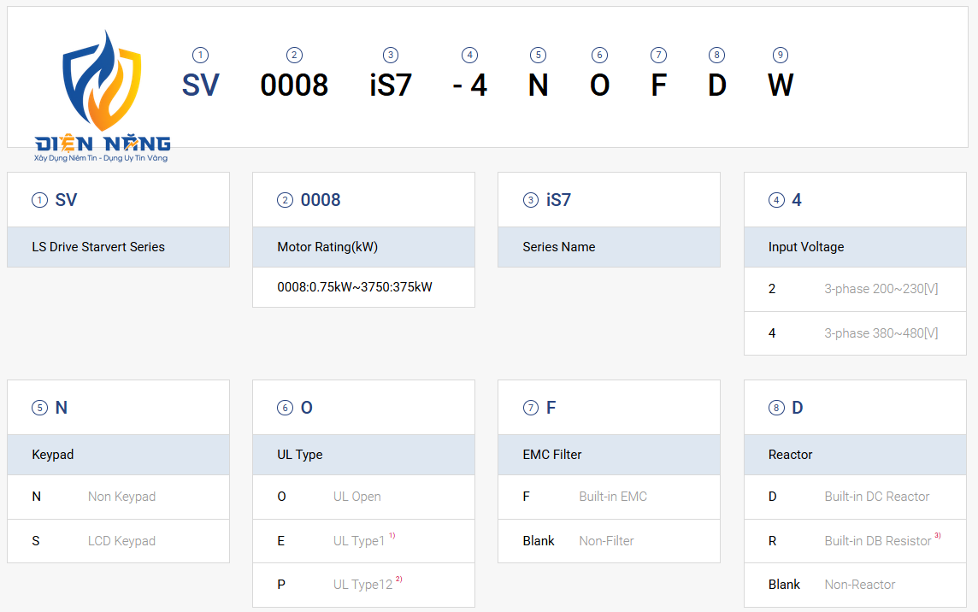Select the 'Built-in DC Reactor' row
This screenshot has height=612, width=978.
pyautogui.click(x=855, y=497)
